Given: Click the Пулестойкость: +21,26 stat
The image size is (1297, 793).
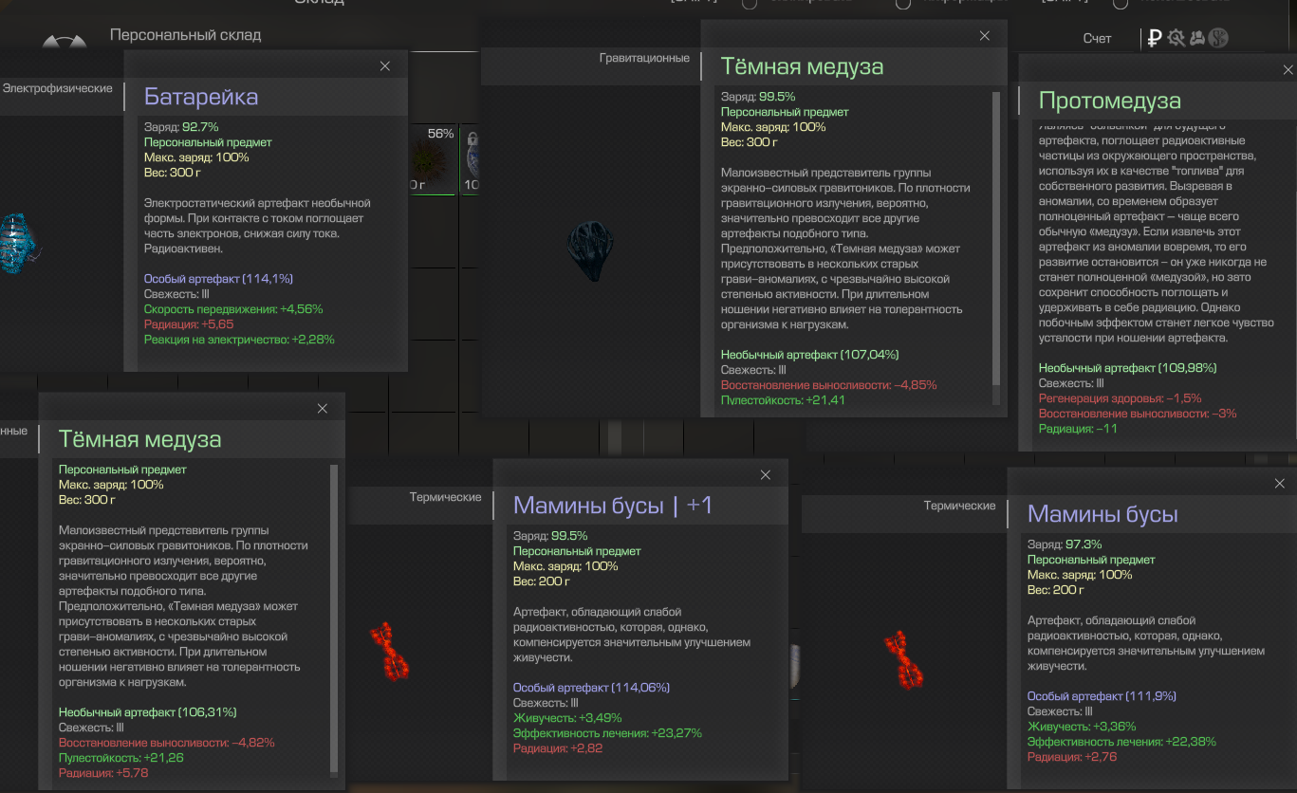Looking at the screenshot, I should [121, 757].
